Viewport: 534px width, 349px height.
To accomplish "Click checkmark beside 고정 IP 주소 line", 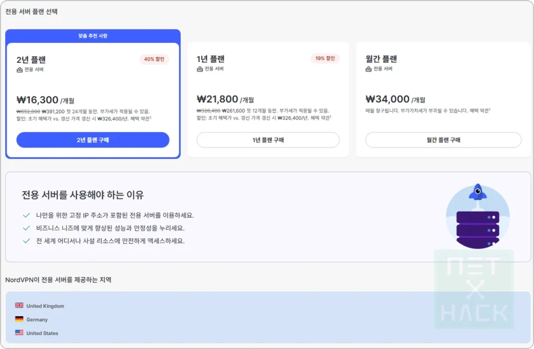I will 26,215.
